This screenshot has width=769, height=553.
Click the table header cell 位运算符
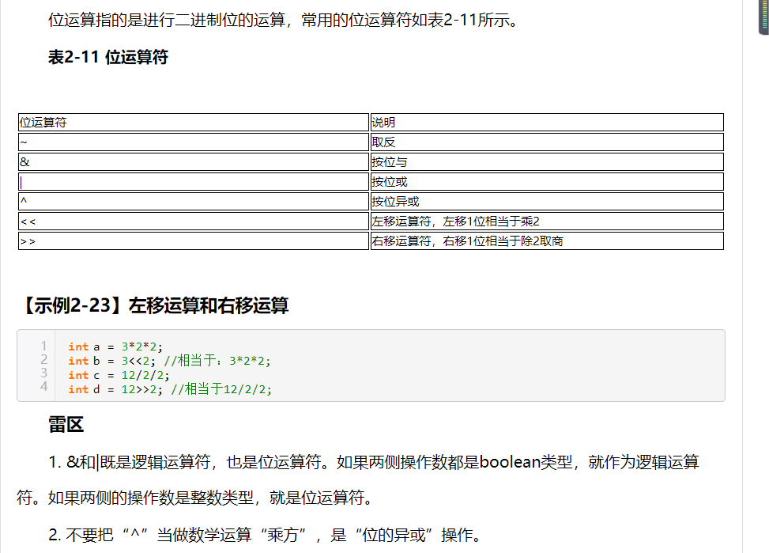tap(193, 123)
